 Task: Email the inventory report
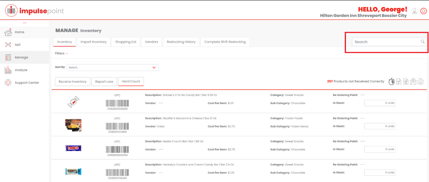point(413,81)
